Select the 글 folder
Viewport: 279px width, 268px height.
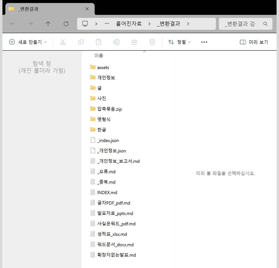click(x=96, y=88)
